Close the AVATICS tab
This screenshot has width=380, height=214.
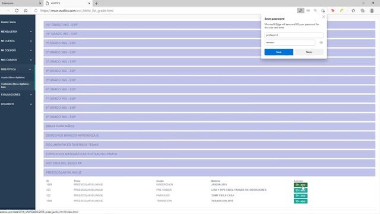[89, 4]
